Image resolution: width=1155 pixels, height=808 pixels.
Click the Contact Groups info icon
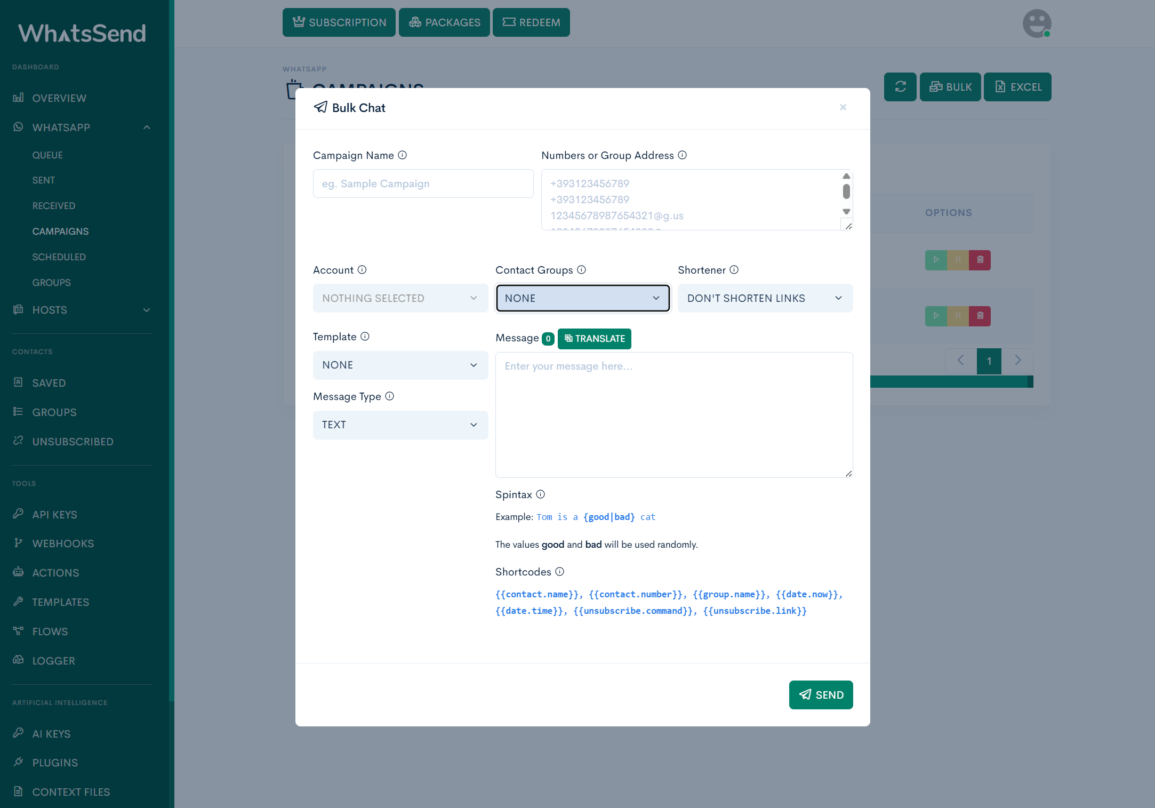coord(582,270)
